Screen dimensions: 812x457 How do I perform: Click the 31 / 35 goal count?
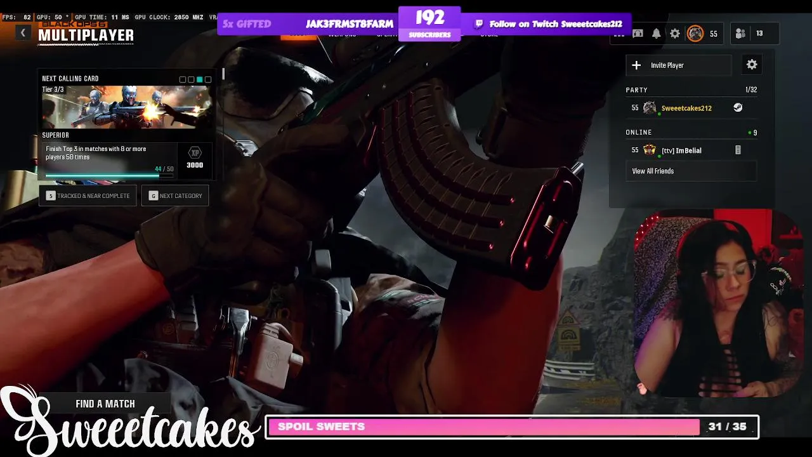(x=728, y=427)
